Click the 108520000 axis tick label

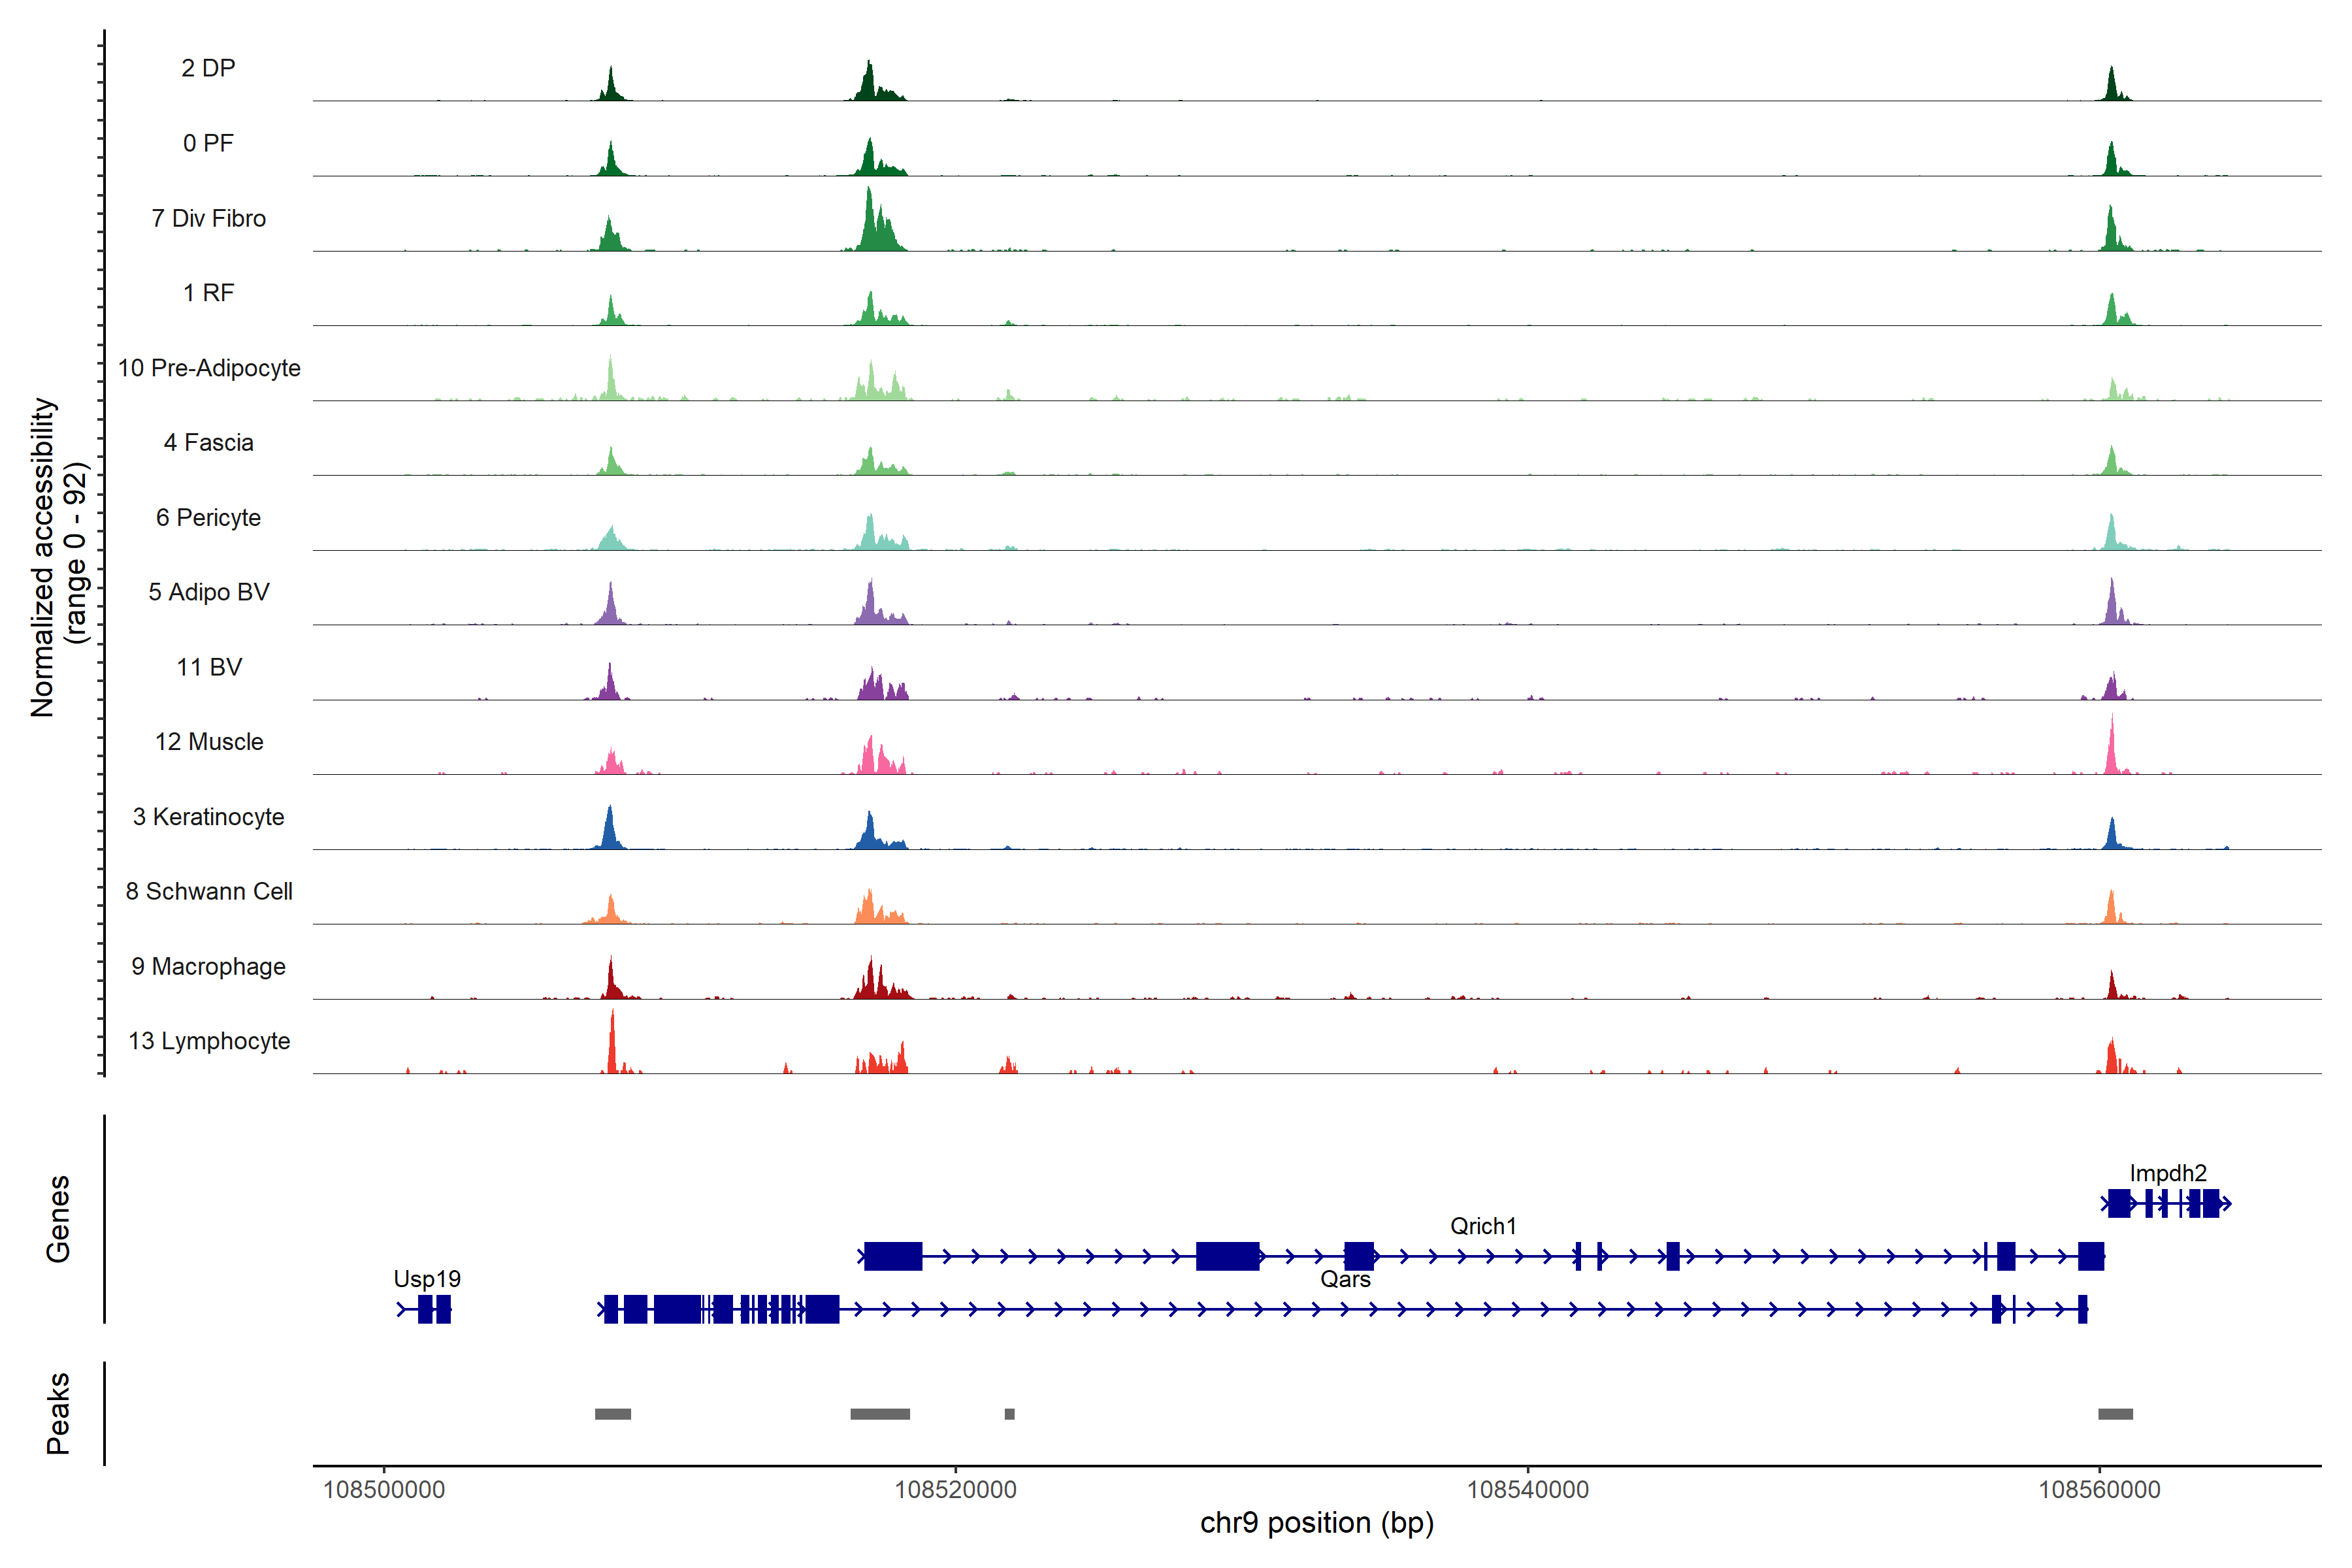[955, 1490]
